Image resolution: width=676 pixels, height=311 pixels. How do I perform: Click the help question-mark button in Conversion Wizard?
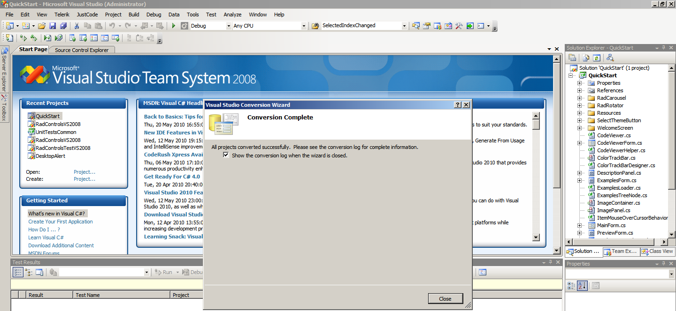pos(458,105)
